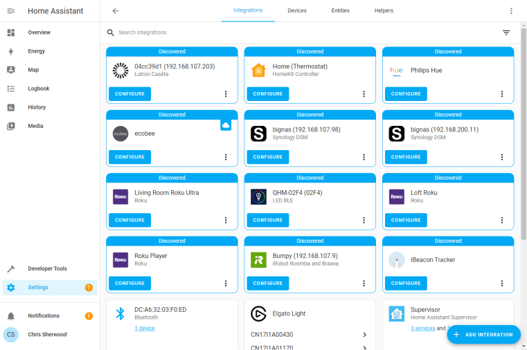This screenshot has height=350, width=527.
Task: Click the vertical page scrollbar
Action: (524, 134)
